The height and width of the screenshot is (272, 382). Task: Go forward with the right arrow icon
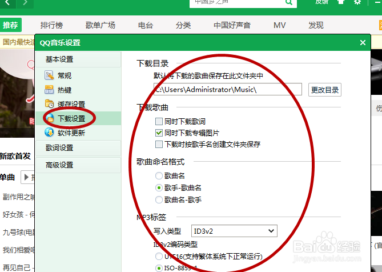coord(25,3)
